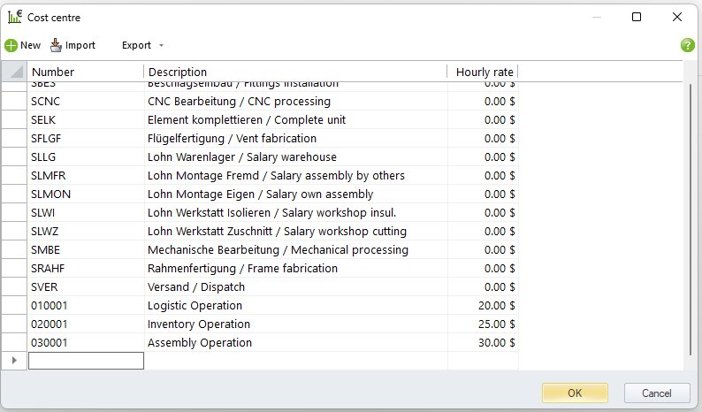Click the Import icon in toolbar
The height and width of the screenshot is (412, 702).
57,45
